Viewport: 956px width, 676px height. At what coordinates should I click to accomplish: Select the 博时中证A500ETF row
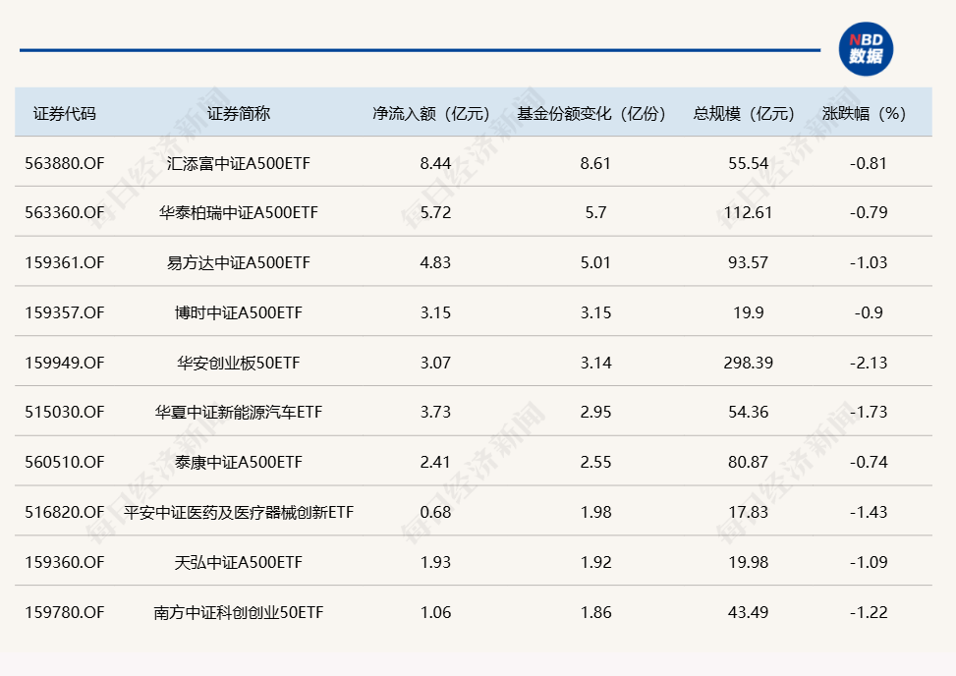[x=240, y=312]
